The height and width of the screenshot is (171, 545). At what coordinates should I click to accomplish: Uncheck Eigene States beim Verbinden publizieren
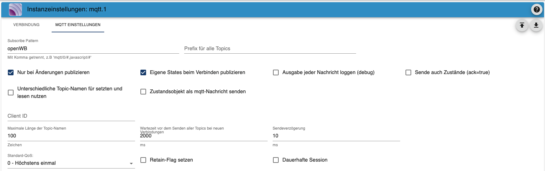pyautogui.click(x=143, y=72)
